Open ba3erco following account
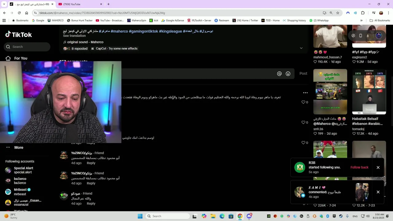 pos(20,181)
